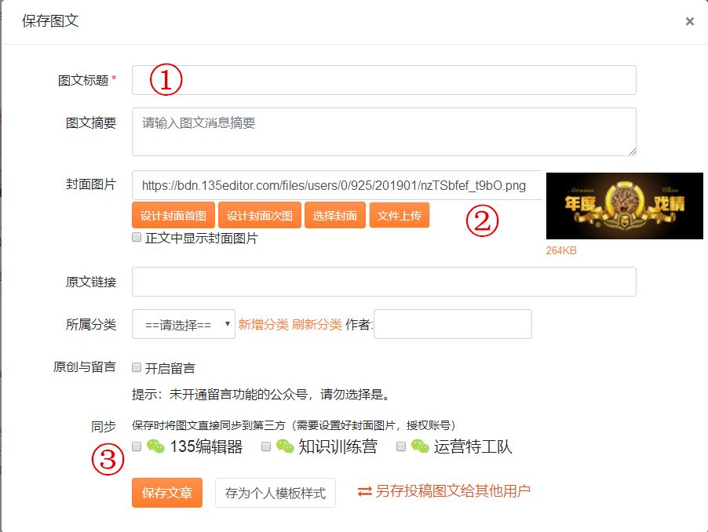Click the WeChat icon beside 运营特工队
The width and height of the screenshot is (708, 532).
[x=420, y=446]
